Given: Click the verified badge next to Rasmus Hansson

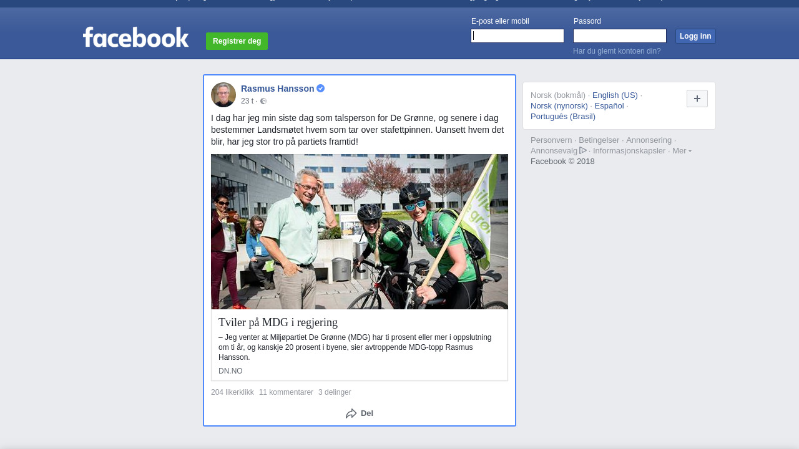Looking at the screenshot, I should (320, 89).
